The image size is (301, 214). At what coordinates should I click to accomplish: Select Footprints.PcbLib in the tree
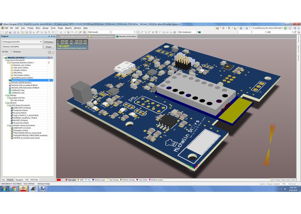(x=20, y=110)
